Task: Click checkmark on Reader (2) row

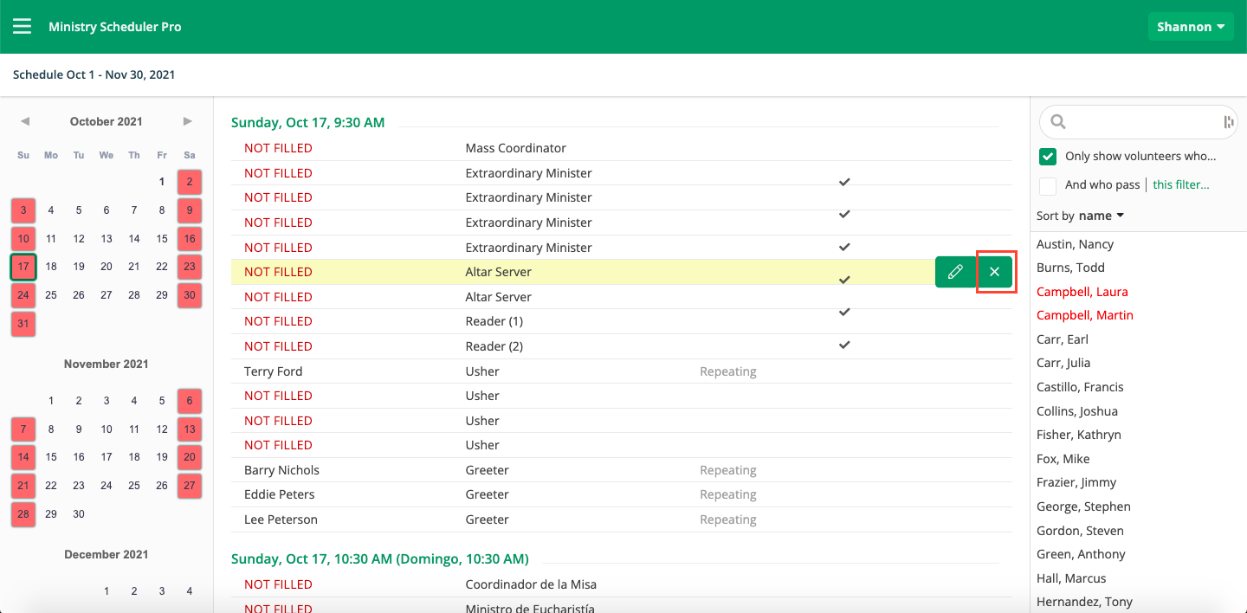Action: tap(844, 345)
